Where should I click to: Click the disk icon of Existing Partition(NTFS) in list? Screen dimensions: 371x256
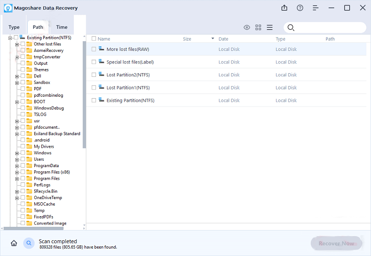click(101, 100)
